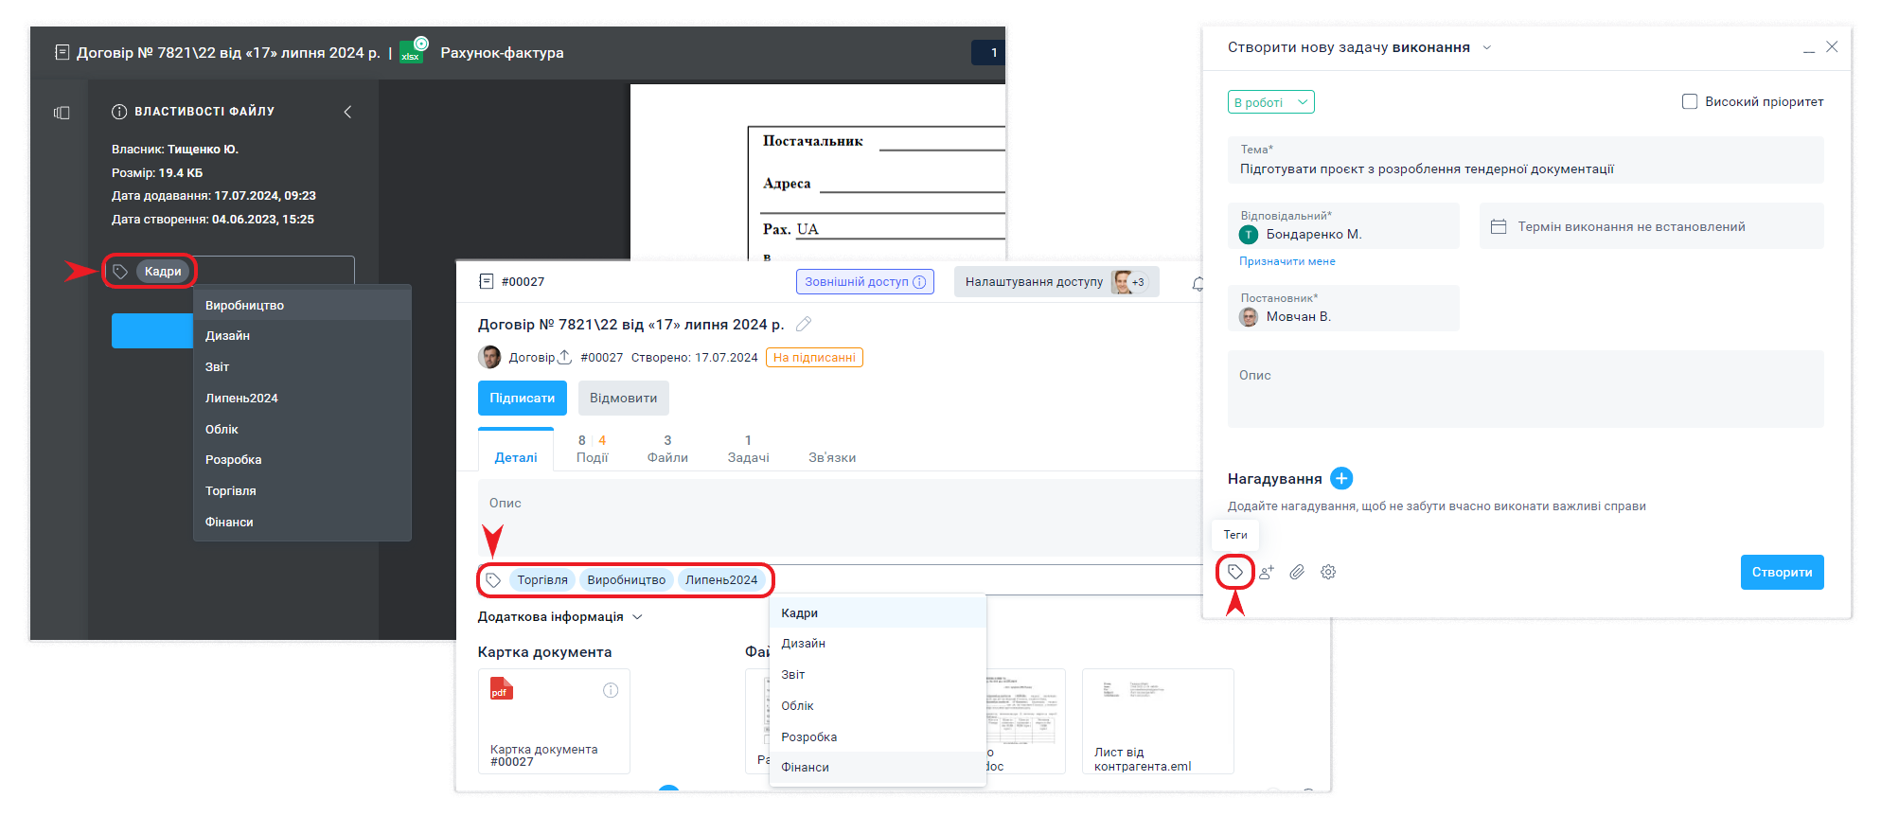Click pencil icon to edit document title

804,324
